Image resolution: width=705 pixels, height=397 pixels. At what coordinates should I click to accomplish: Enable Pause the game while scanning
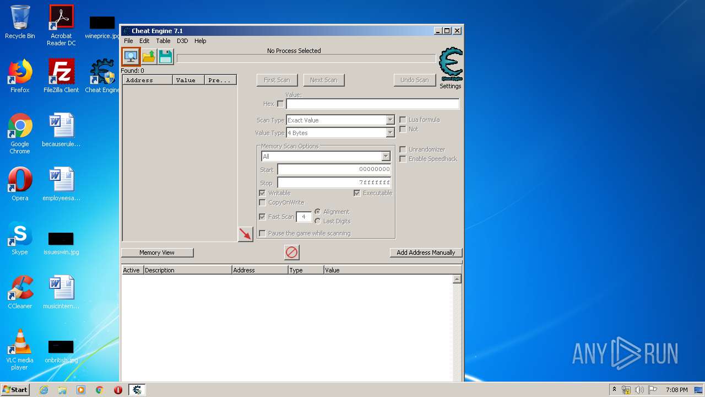262,233
